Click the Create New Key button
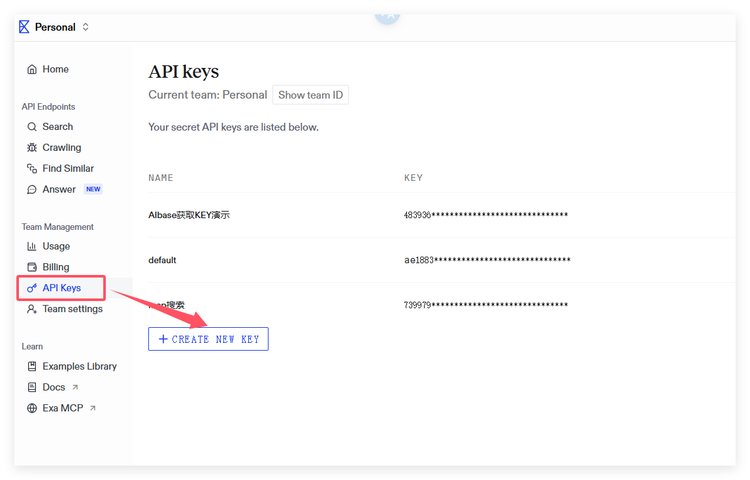750x480 pixels. (208, 339)
